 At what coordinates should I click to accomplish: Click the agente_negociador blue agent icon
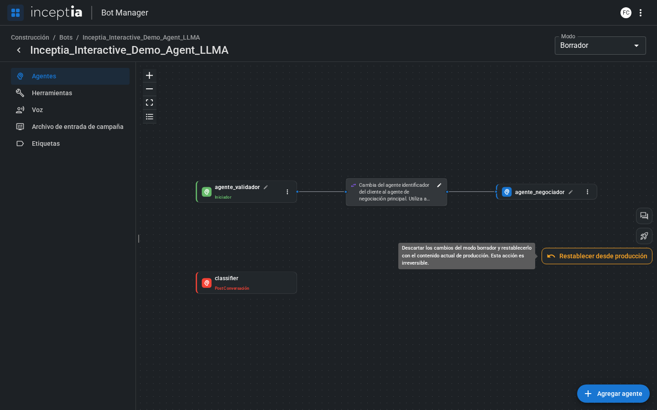pos(507,192)
